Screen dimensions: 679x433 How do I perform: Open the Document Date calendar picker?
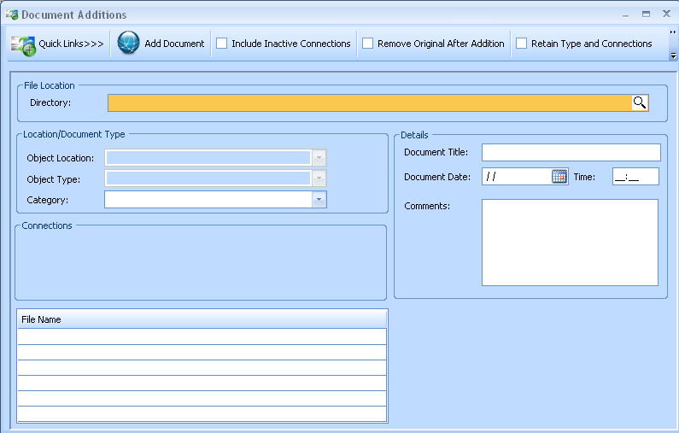click(559, 177)
